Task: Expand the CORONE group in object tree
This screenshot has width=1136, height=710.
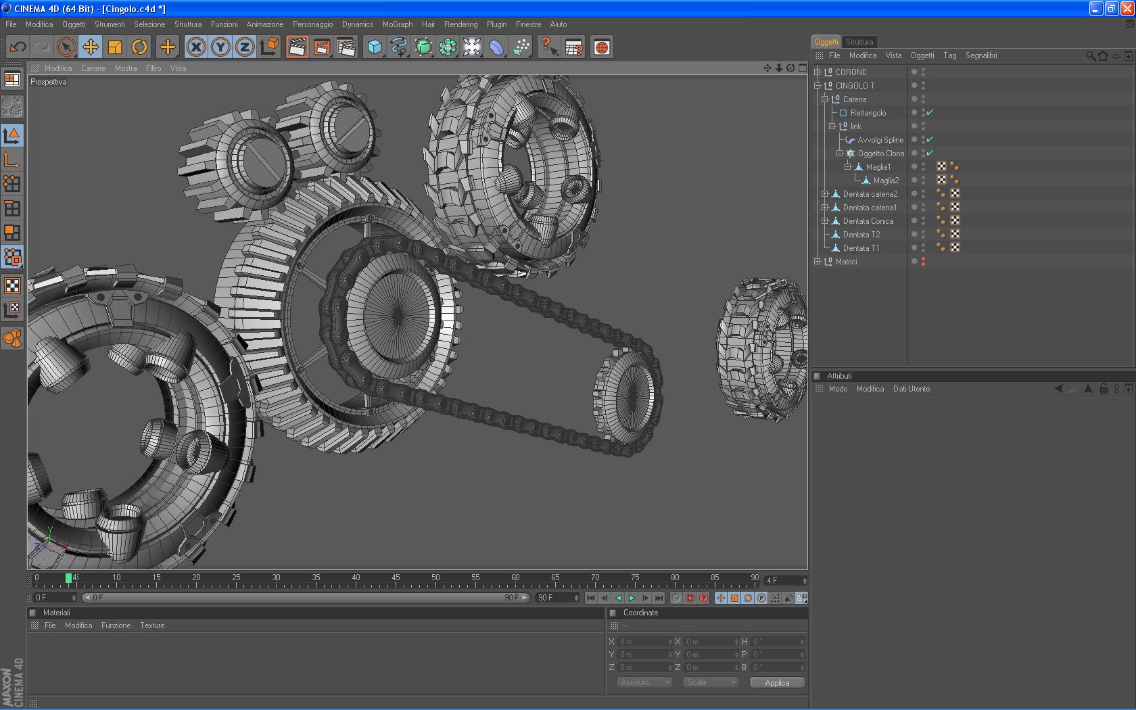Action: pos(818,72)
